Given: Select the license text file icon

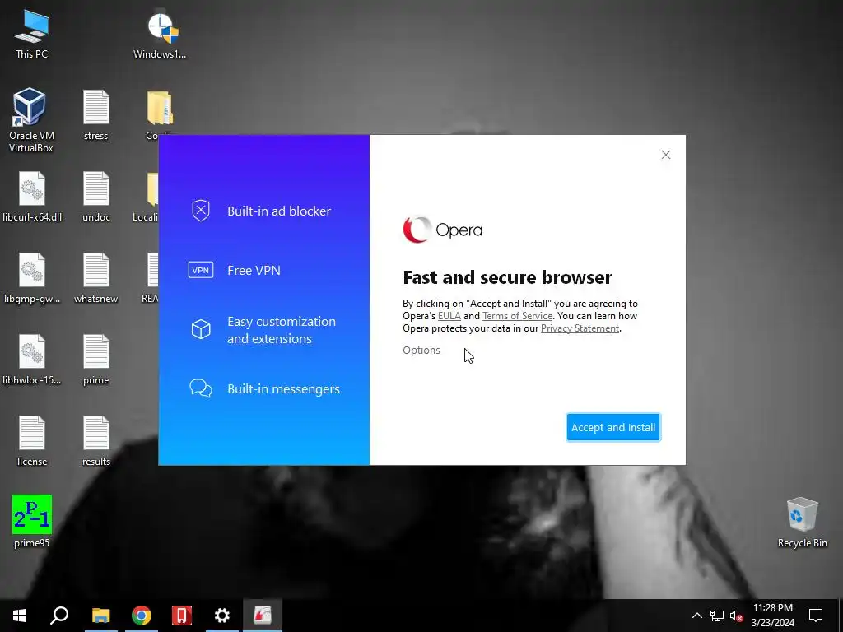Looking at the screenshot, I should click(32, 441).
